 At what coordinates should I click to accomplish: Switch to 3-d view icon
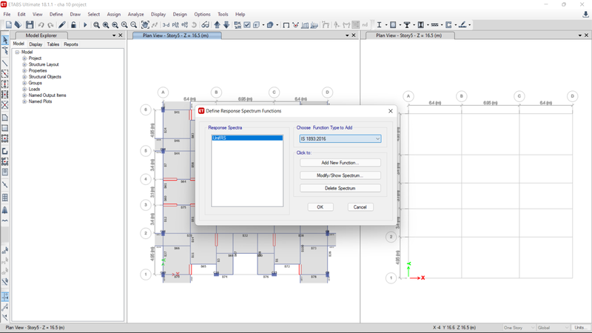(x=166, y=25)
